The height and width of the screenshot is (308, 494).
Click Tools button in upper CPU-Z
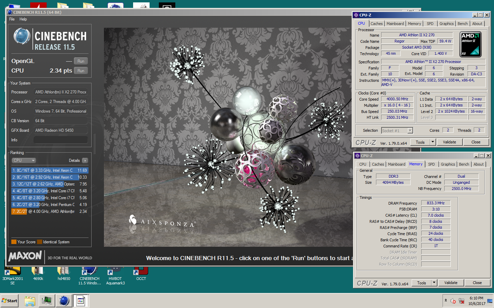420,142
